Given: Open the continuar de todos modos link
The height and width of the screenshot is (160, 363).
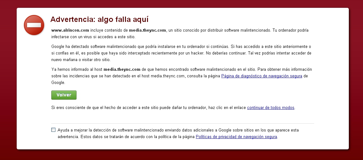Looking at the screenshot, I should click(x=271, y=107).
